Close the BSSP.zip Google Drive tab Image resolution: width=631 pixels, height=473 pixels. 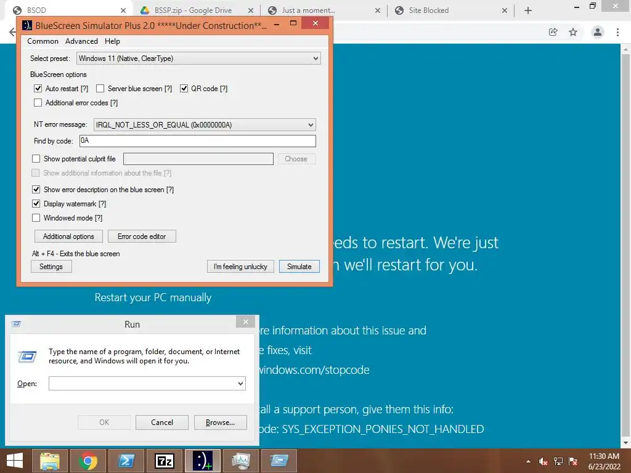[250, 10]
